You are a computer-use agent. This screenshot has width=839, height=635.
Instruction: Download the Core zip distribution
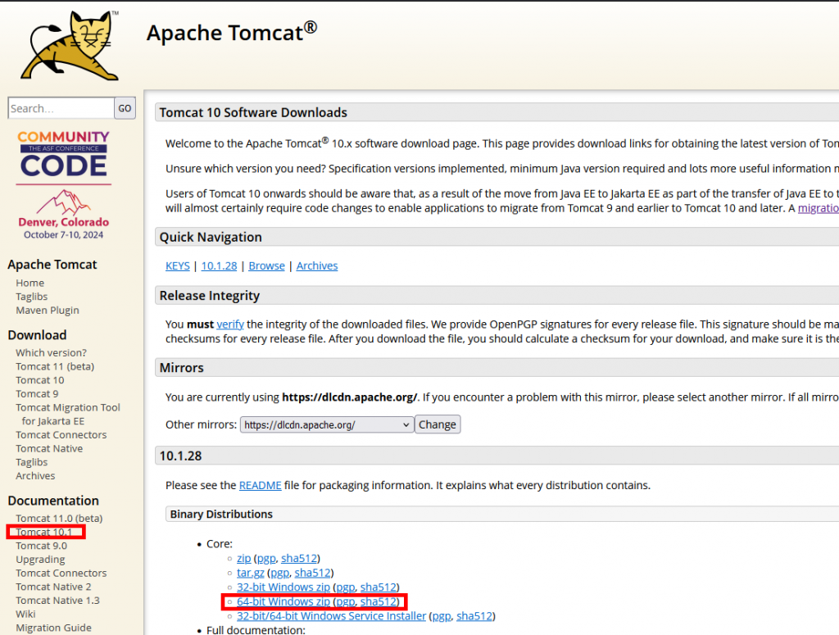244,558
